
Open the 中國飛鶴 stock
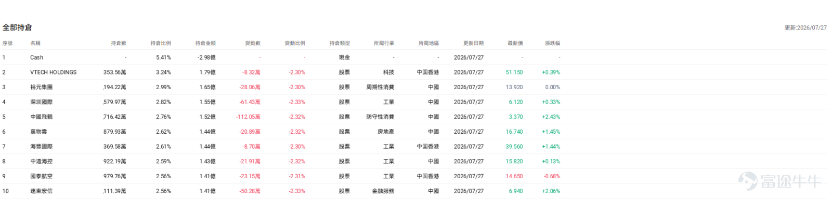pos(41,117)
